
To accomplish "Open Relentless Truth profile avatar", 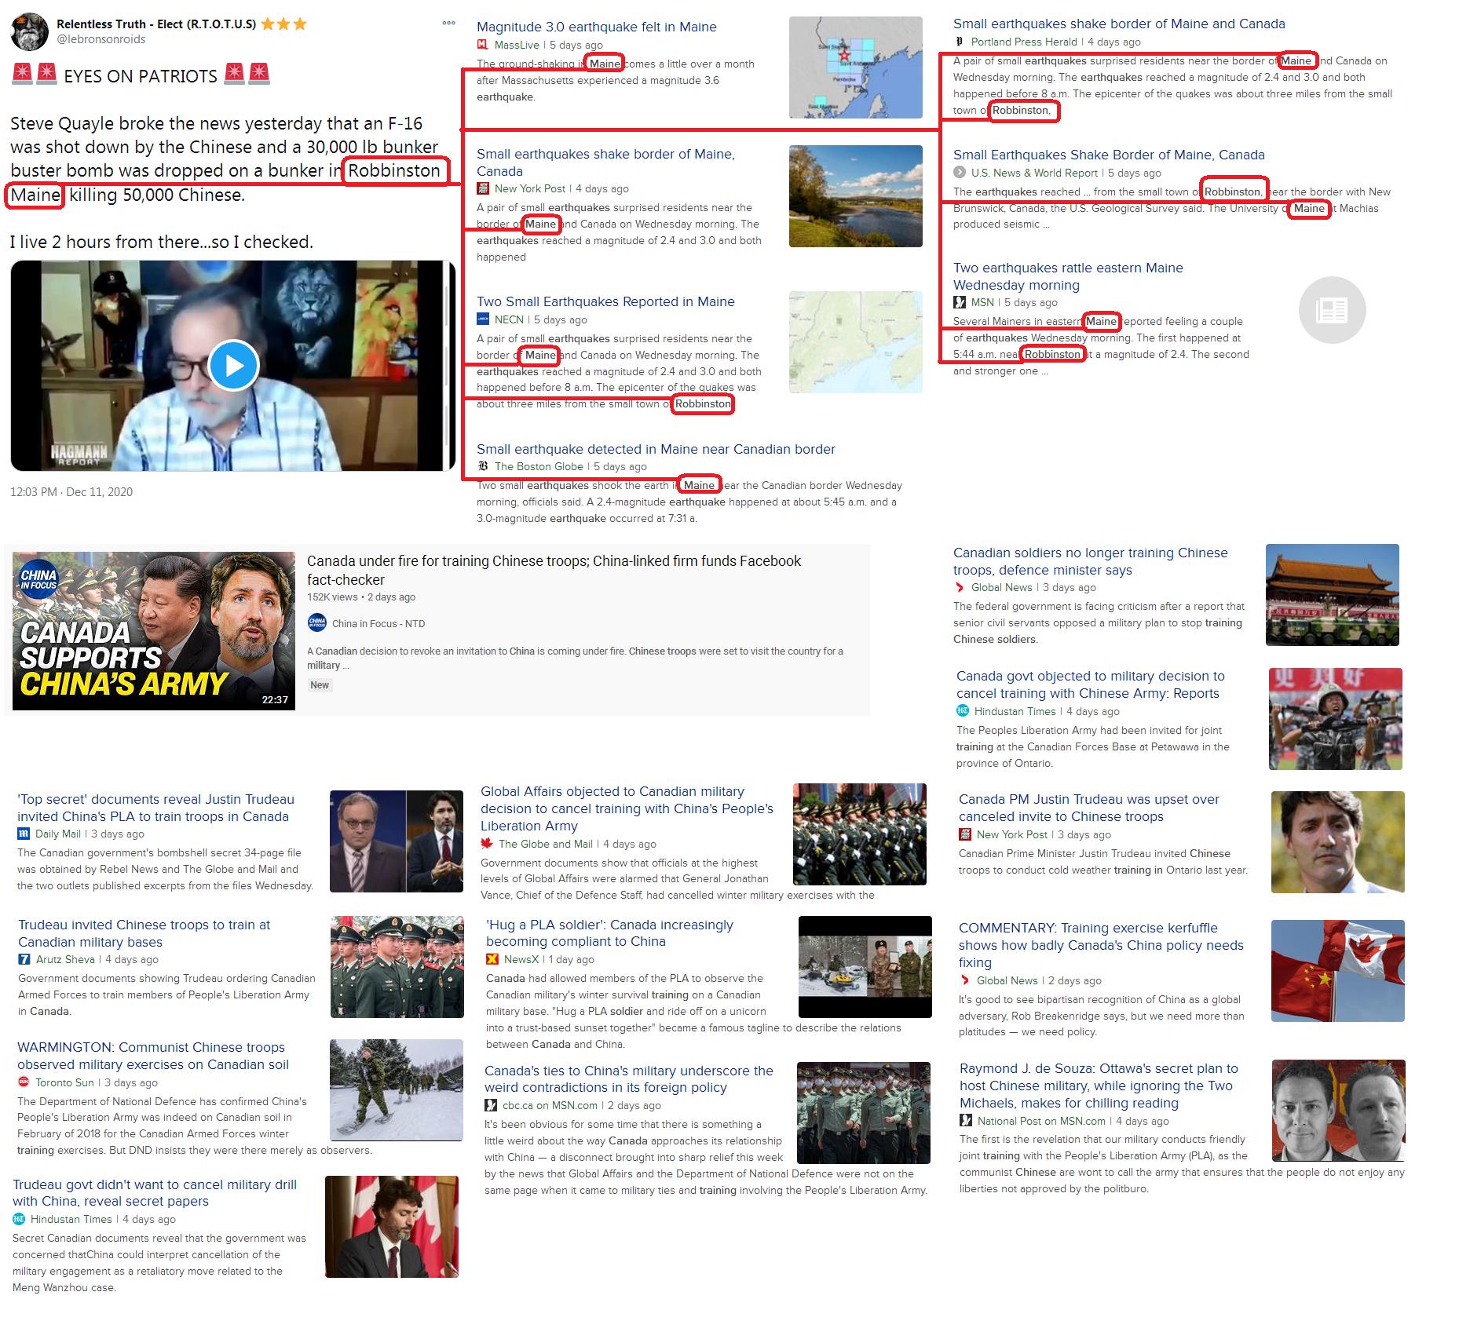I will [x=29, y=31].
